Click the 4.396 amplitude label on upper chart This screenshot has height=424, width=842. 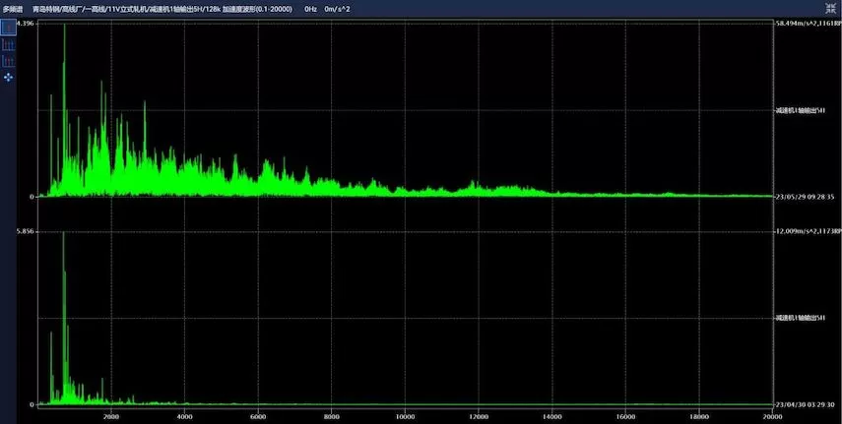26,23
